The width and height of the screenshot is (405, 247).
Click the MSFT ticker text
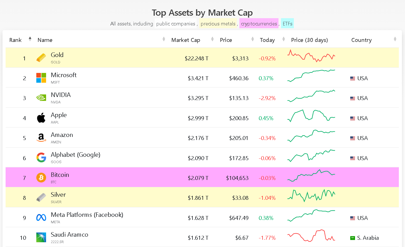pyautogui.click(x=55, y=82)
